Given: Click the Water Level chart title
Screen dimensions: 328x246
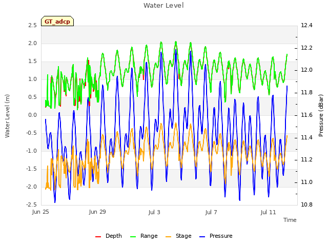Looking at the screenshot, I should pos(163,6).
